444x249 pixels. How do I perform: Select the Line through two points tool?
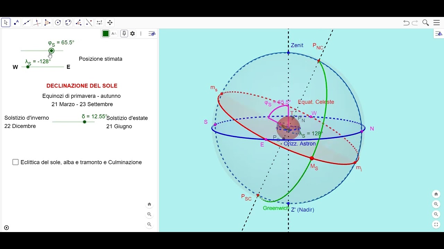pyautogui.click(x=27, y=22)
